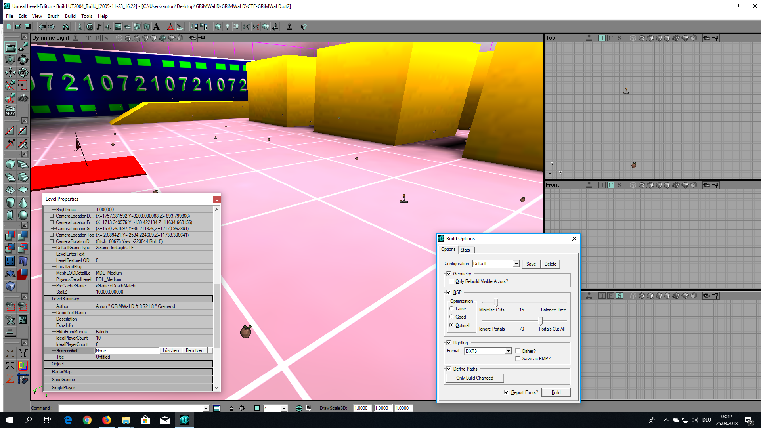Check the 'Save as BMP?' option
This screenshot has width=761, height=428.
[x=518, y=358]
